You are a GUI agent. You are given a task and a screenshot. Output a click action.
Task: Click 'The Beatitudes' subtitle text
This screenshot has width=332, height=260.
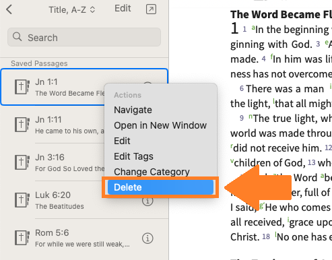59,206
